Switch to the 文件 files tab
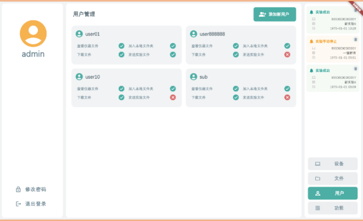The image size is (363, 221). pyautogui.click(x=333, y=178)
